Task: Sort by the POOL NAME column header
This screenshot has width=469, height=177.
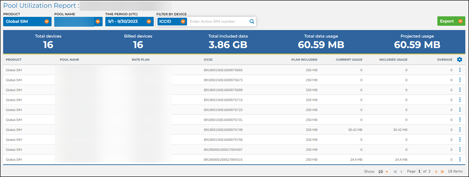Action: tap(69, 59)
